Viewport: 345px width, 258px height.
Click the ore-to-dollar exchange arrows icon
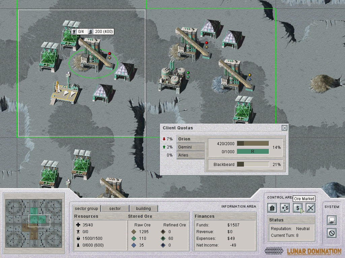click(x=285, y=208)
